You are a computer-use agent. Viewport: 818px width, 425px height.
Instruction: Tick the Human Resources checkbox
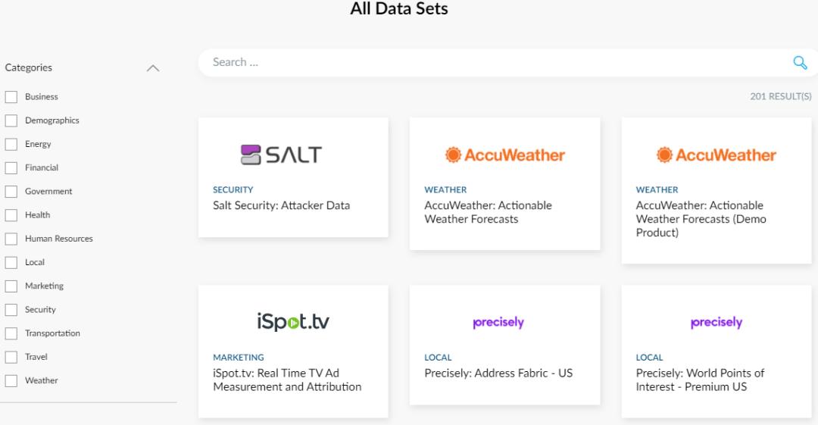click(11, 239)
